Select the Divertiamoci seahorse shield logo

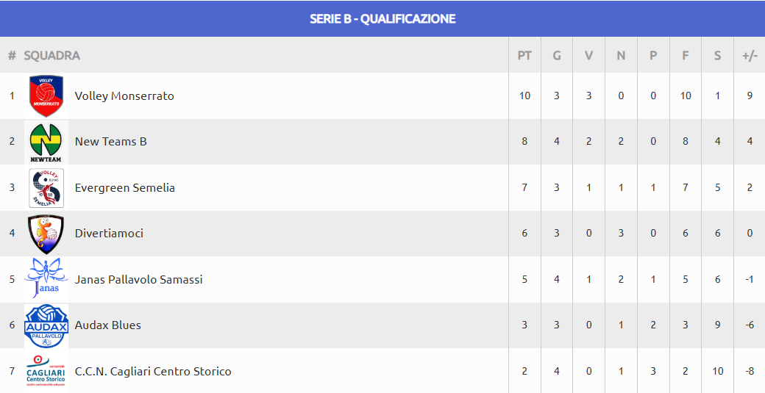click(46, 234)
